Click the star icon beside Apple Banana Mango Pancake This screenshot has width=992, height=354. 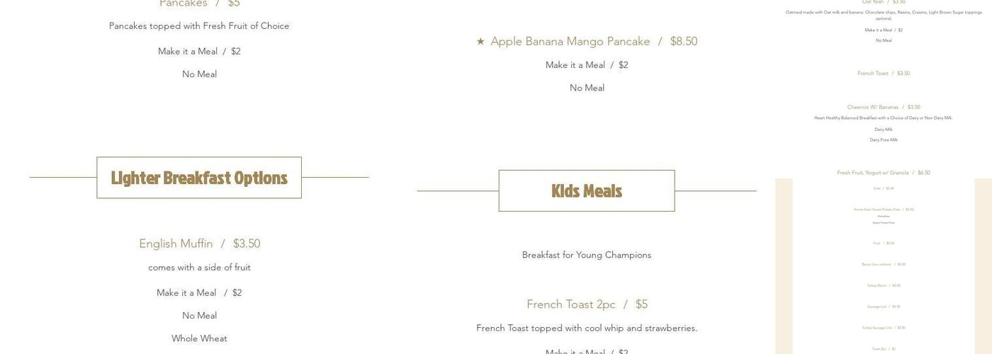click(x=480, y=42)
